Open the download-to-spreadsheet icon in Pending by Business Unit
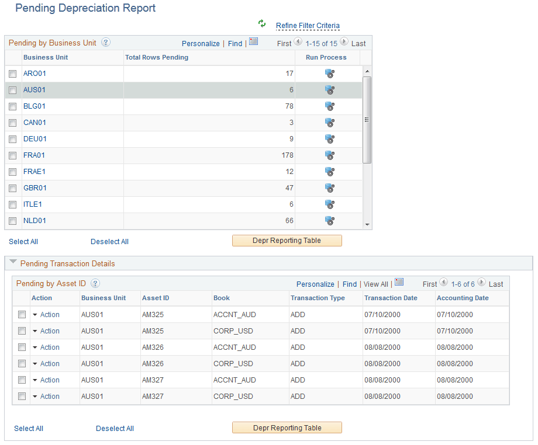Viewport: 538px width, 445px height. [254, 43]
